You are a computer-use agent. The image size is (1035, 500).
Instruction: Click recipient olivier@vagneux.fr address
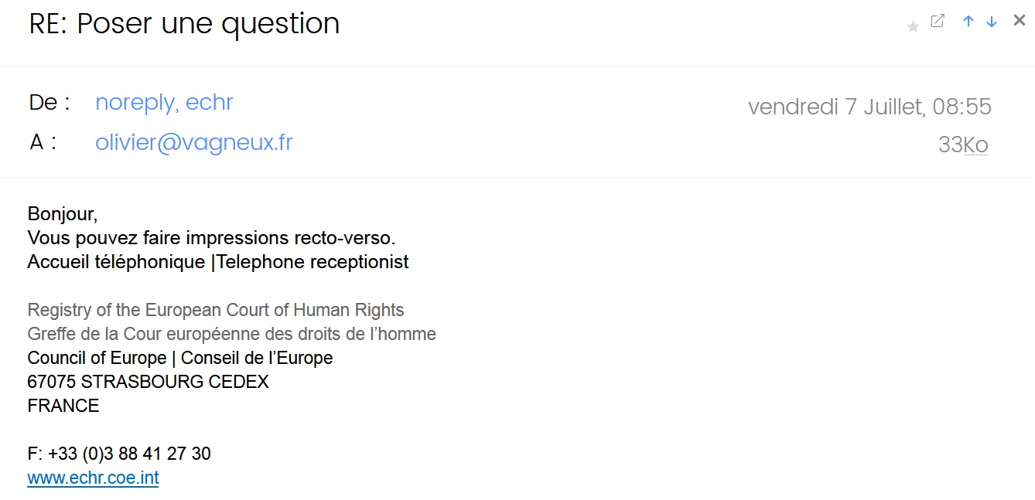point(193,143)
